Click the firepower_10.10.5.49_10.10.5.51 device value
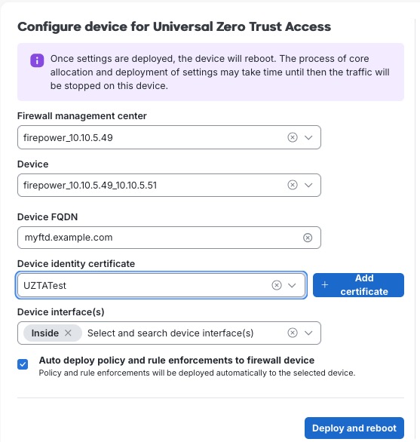This screenshot has width=420, height=442. click(x=90, y=186)
